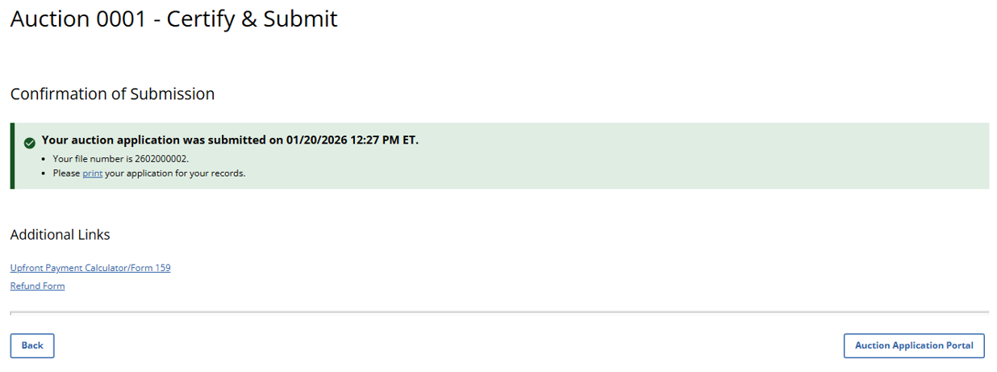This screenshot has height=372, width=997.
Task: Click the file number 2602000002
Action: coord(160,159)
